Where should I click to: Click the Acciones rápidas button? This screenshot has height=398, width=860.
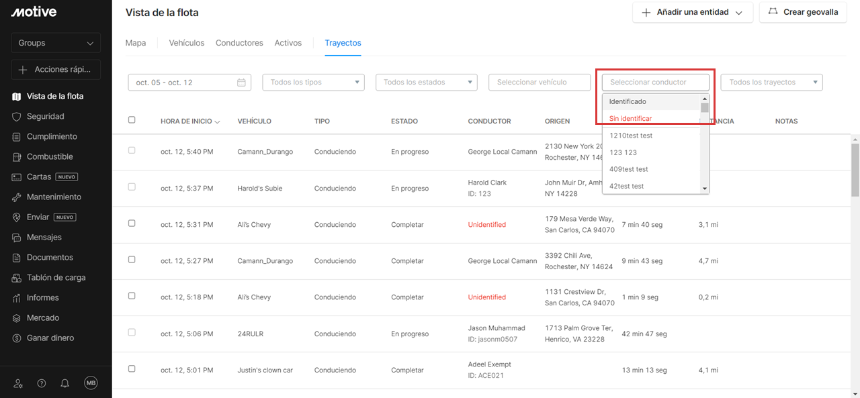pos(56,70)
